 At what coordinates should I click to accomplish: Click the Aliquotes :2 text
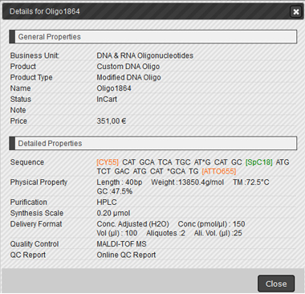point(165,233)
